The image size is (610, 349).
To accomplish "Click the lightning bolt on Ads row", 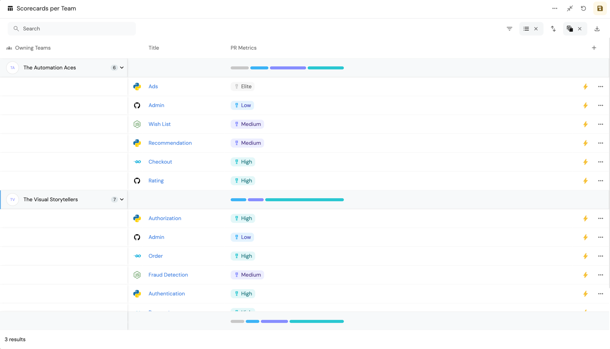I will point(585,87).
